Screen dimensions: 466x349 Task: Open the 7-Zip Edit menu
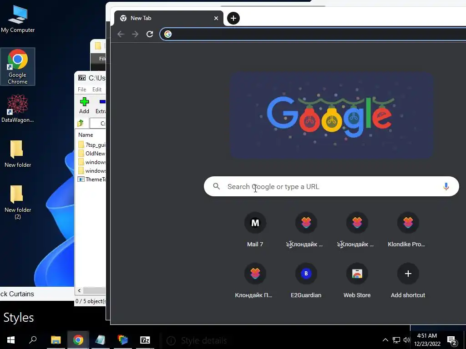(x=97, y=90)
